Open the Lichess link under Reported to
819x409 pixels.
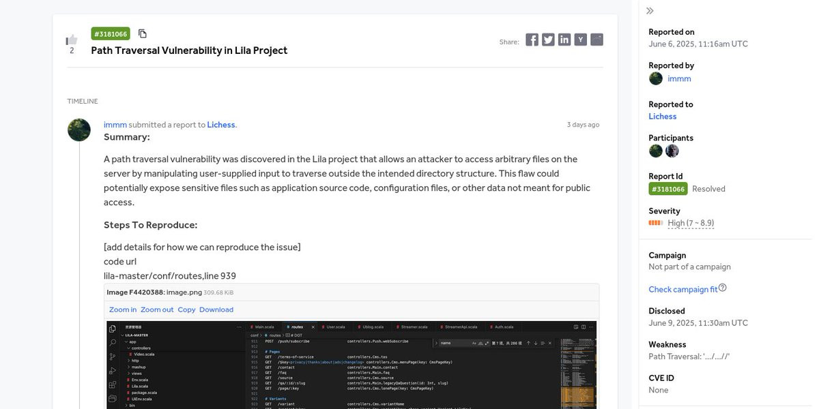[663, 117]
